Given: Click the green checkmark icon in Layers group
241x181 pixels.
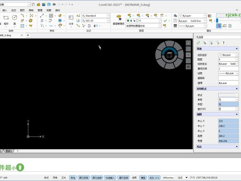Looking at the screenshot, I should 165,21.
